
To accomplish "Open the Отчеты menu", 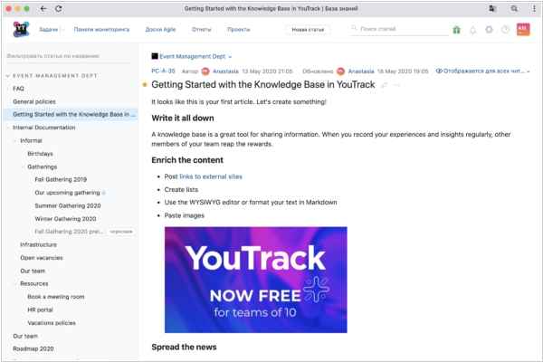I will tap(201, 30).
